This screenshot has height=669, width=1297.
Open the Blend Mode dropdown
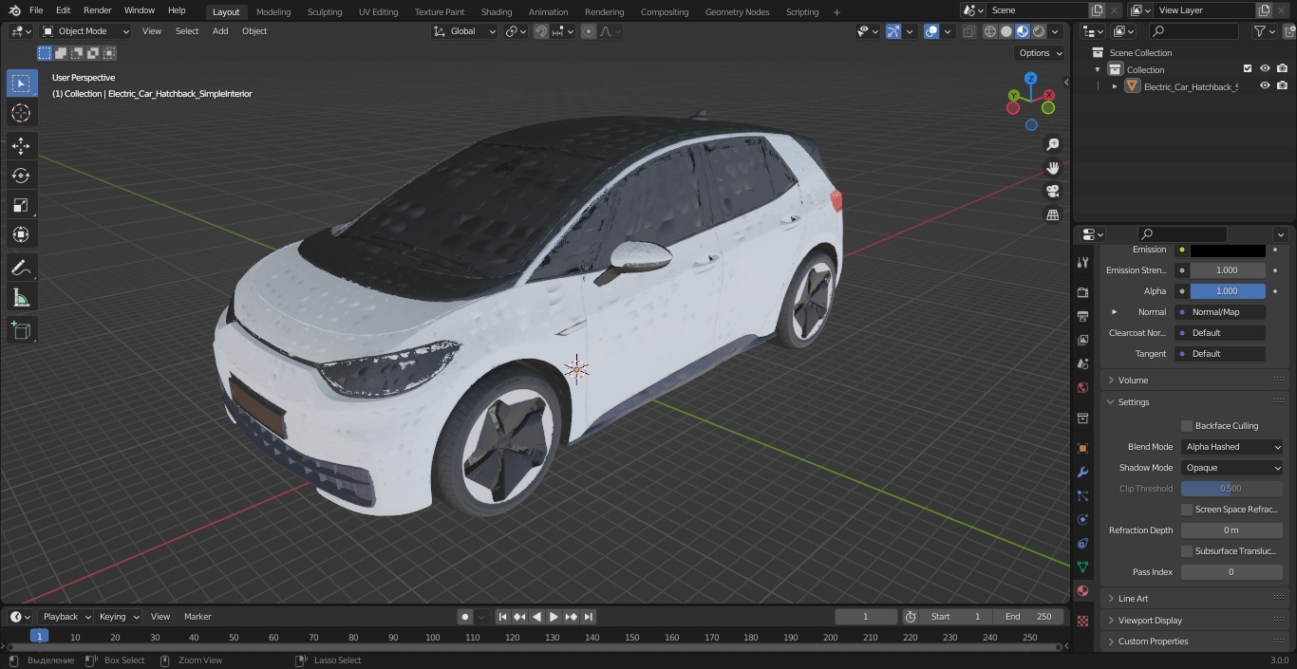(x=1231, y=447)
